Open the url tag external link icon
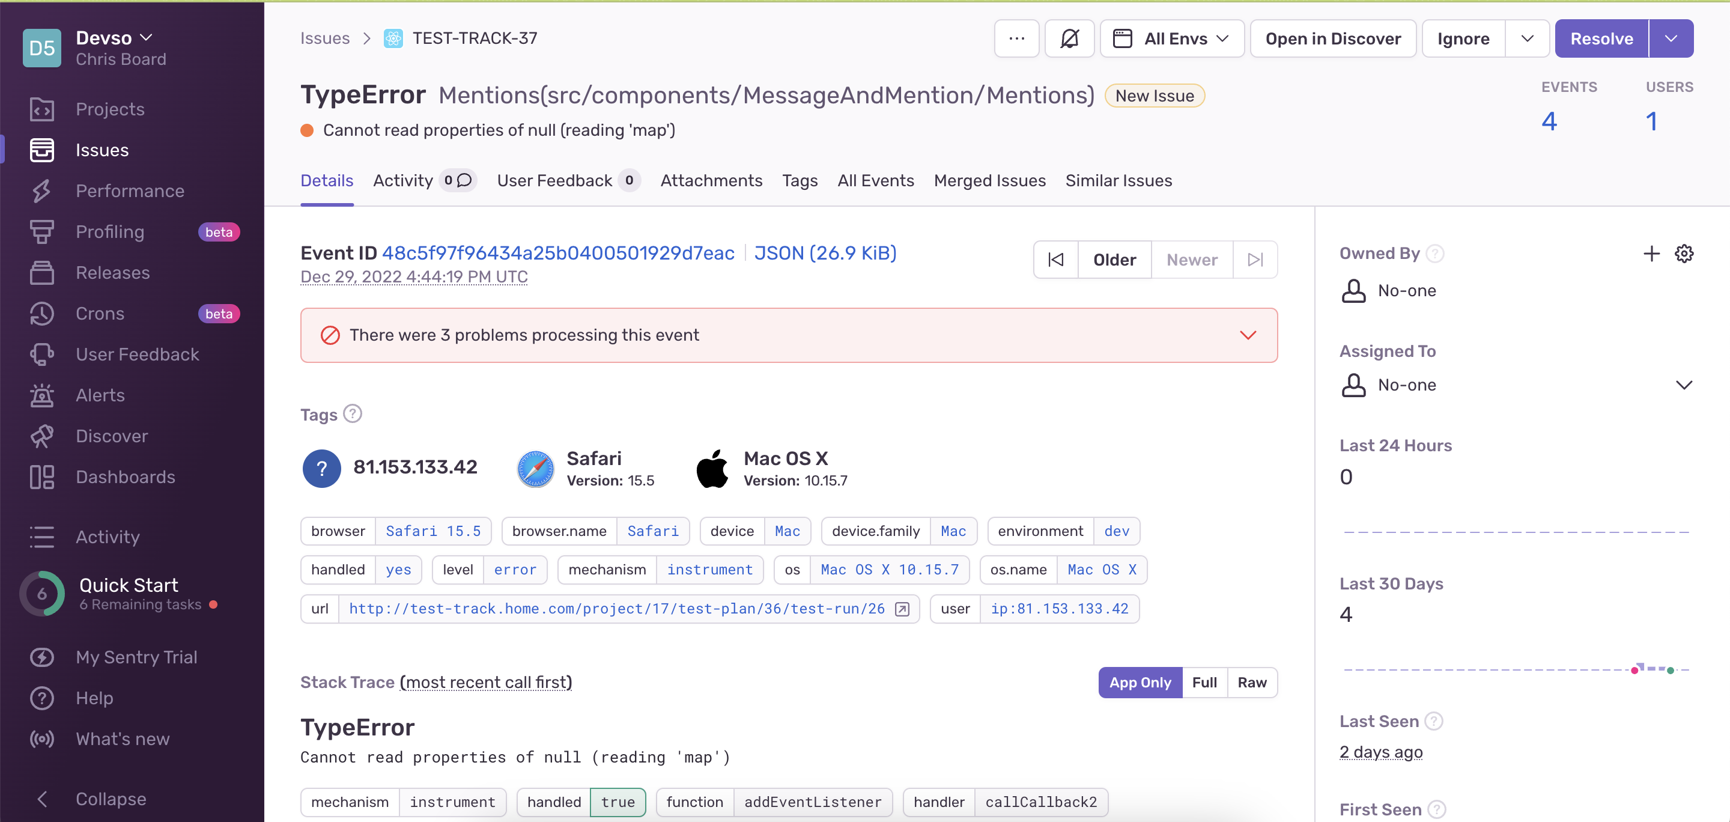Viewport: 1730px width, 822px height. coord(903,609)
